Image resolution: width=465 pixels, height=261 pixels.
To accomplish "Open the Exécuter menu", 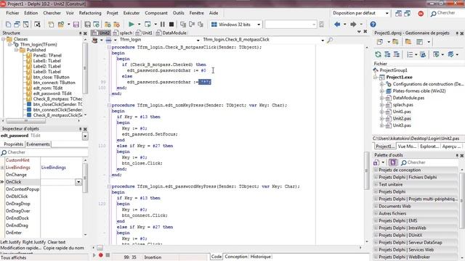I will 132,13.
